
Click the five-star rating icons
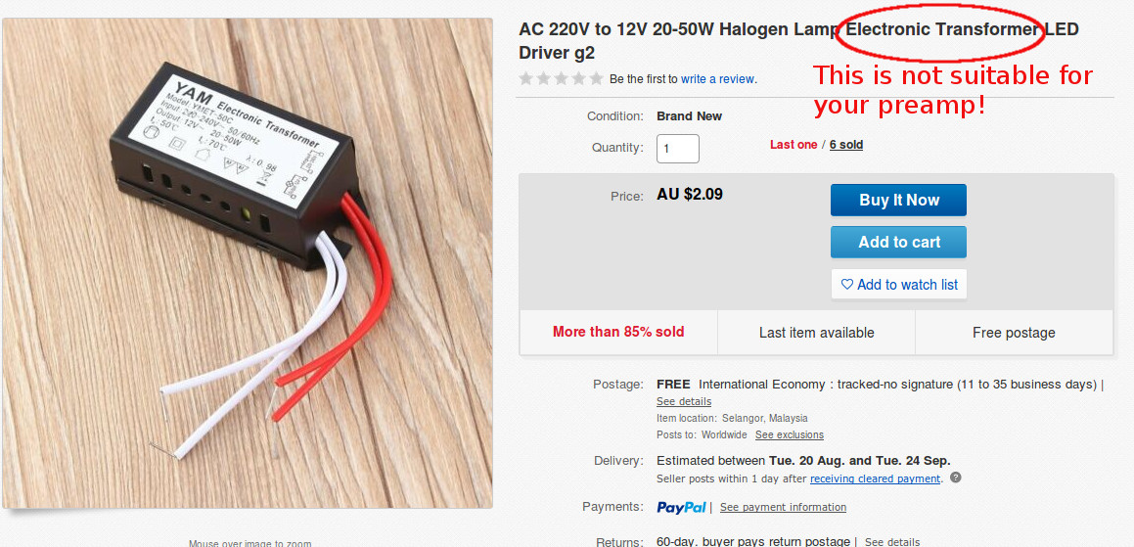tap(562, 78)
